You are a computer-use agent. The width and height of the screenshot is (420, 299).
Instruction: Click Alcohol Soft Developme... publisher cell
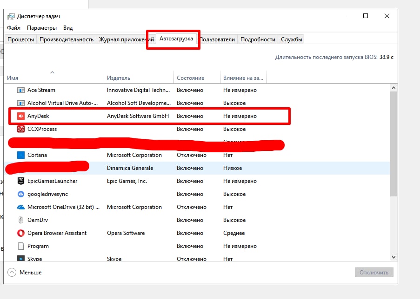point(139,103)
